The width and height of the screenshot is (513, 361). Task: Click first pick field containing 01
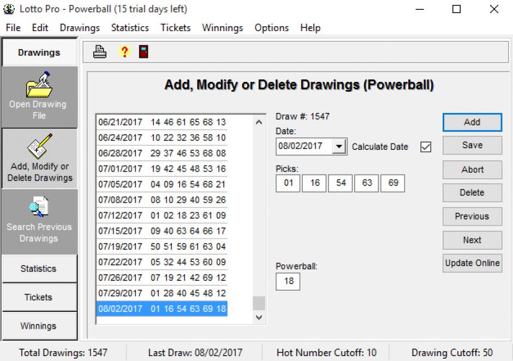click(x=288, y=183)
